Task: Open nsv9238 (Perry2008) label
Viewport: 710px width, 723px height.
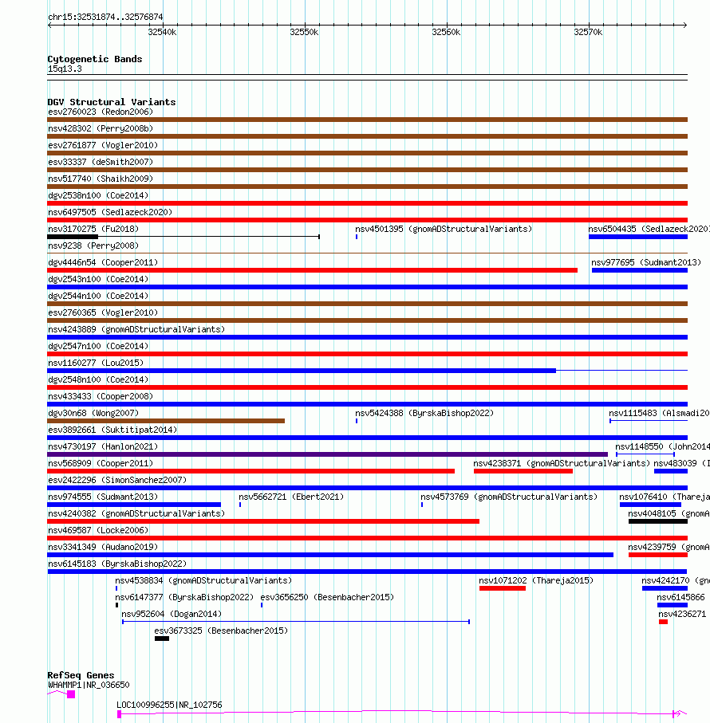Action: click(x=93, y=246)
